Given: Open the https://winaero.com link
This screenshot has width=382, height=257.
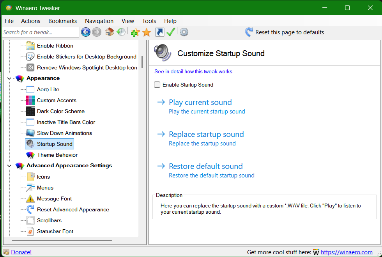Looking at the screenshot, I should click(347, 252).
